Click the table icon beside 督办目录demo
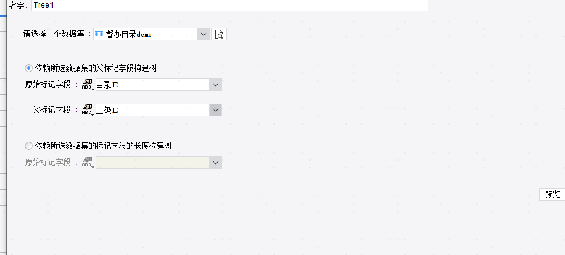The height and width of the screenshot is (255, 565). pyautogui.click(x=99, y=34)
